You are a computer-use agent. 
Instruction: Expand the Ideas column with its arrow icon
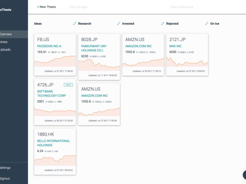pyautogui.click(x=74, y=24)
